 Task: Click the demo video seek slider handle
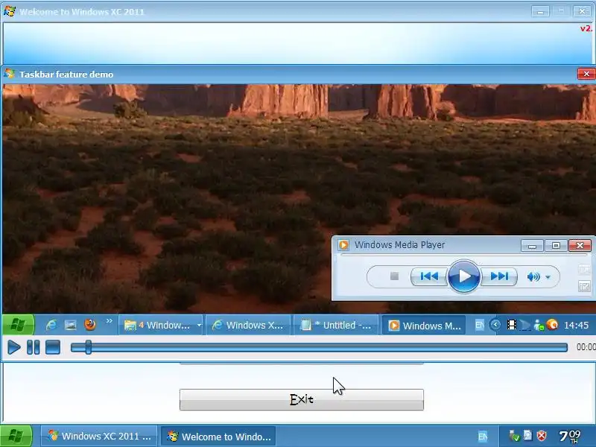click(88, 347)
